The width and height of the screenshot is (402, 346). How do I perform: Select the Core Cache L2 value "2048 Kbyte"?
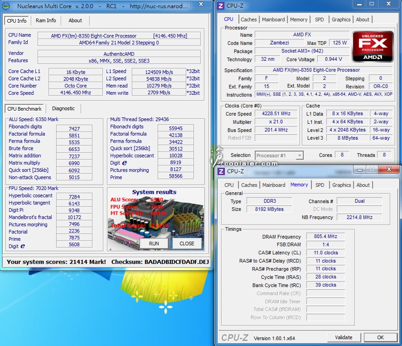[x=76, y=79]
